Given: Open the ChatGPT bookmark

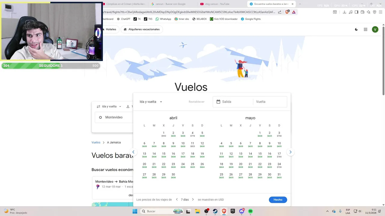Looking at the screenshot, I should 124,19.
